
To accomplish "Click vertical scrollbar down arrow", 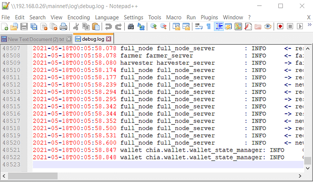I will (308, 168).
